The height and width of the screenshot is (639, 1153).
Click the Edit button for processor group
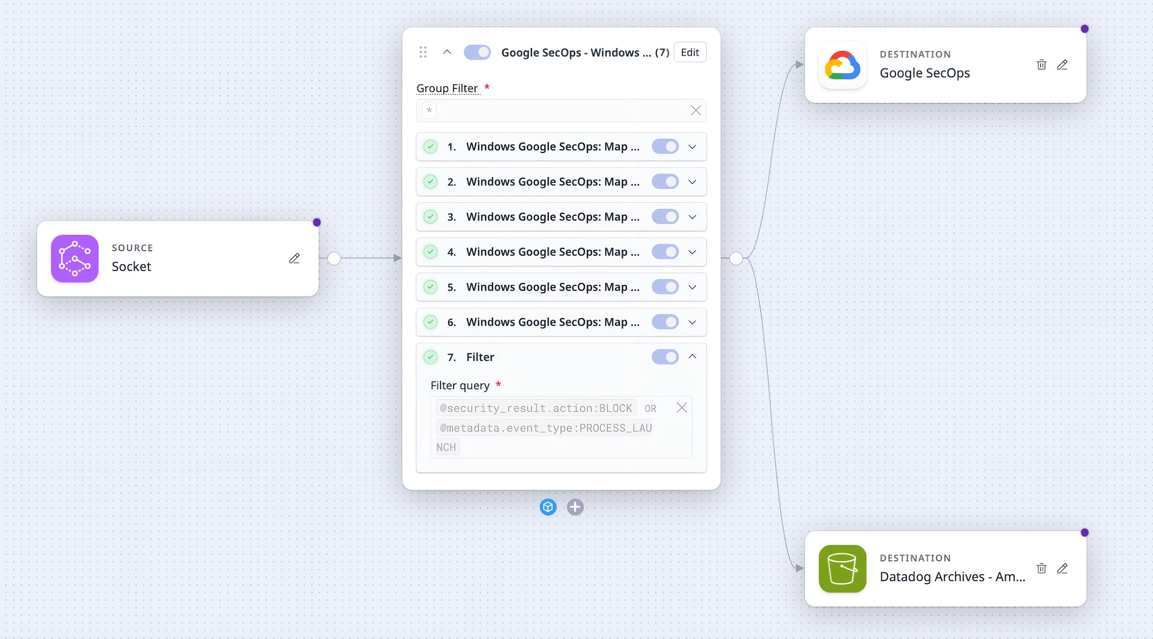[690, 52]
